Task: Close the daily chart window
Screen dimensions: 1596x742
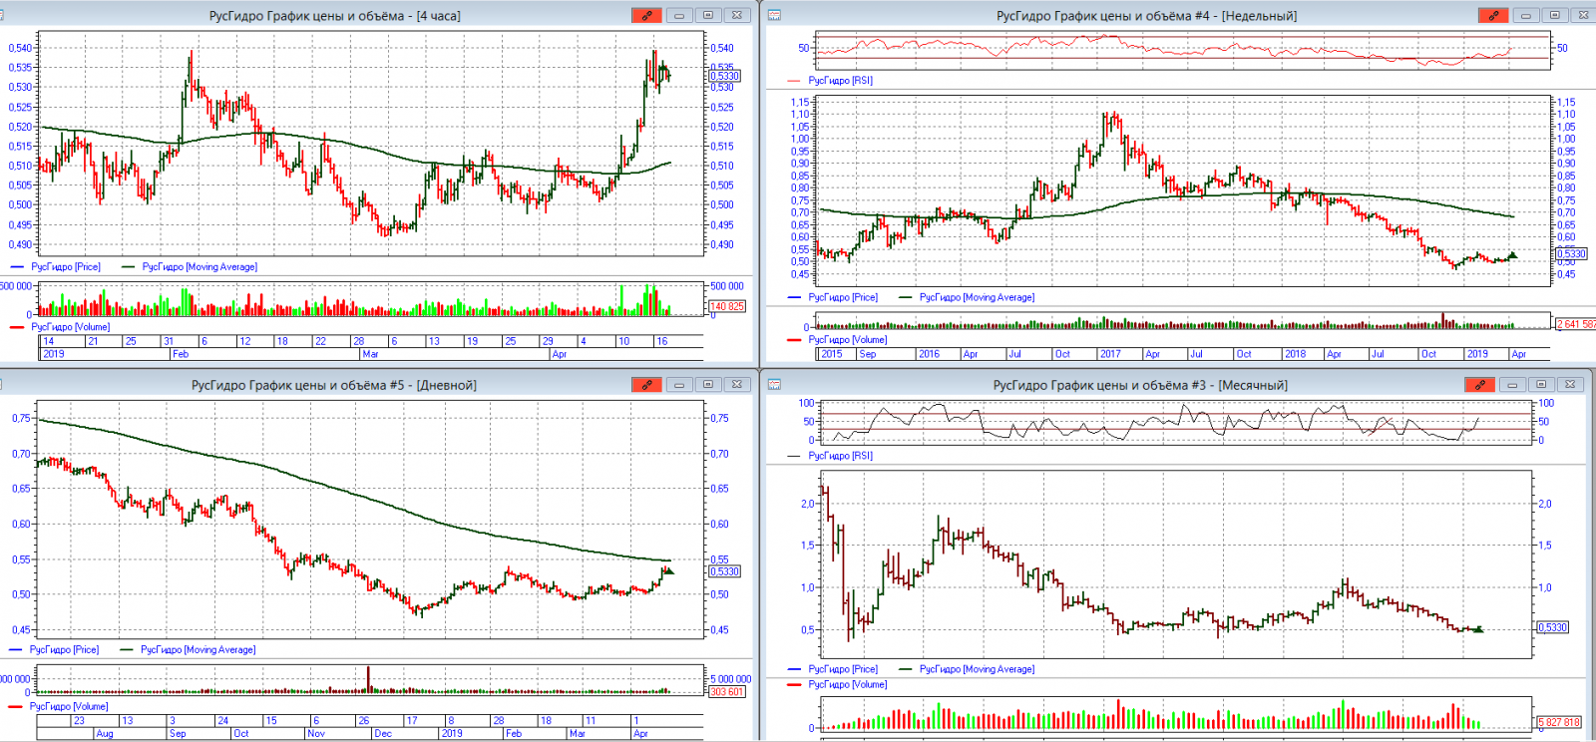Action: pos(737,384)
